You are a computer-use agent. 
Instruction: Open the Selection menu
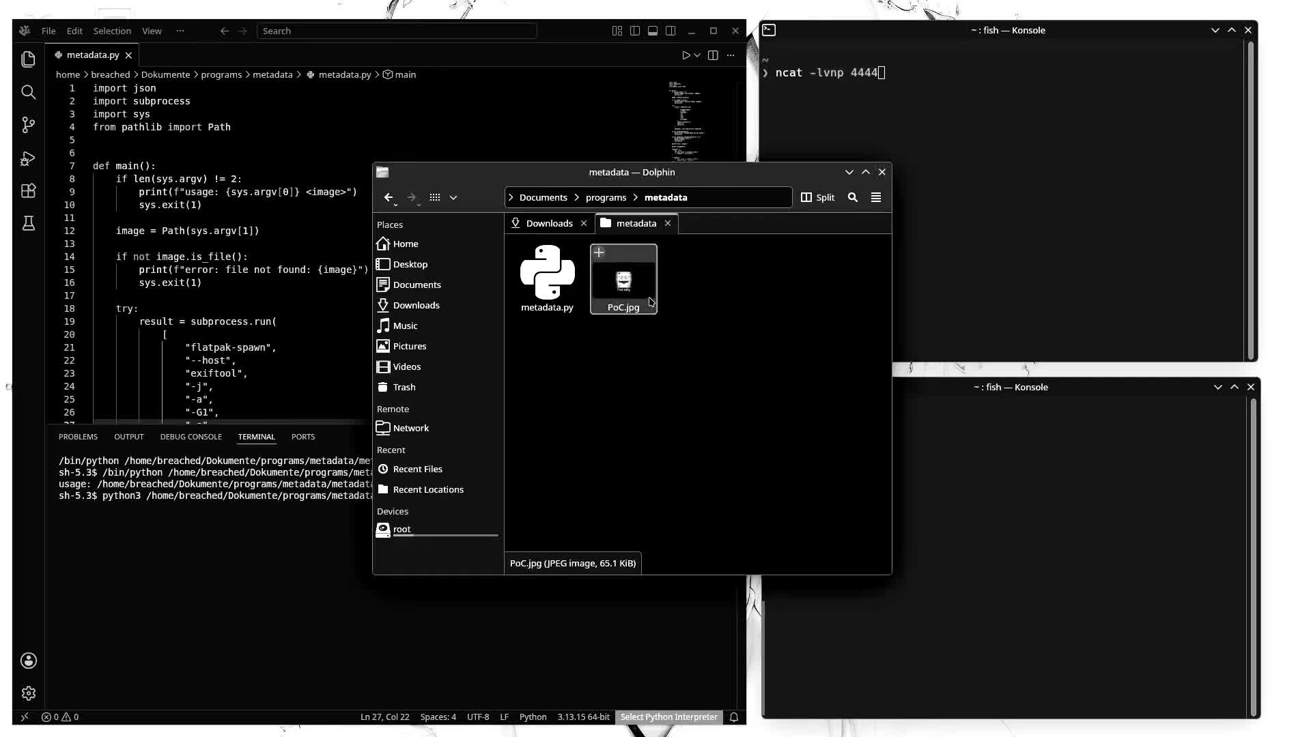(112, 31)
